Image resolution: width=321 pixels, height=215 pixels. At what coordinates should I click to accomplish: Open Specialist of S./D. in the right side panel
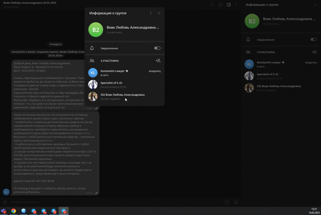281,76
